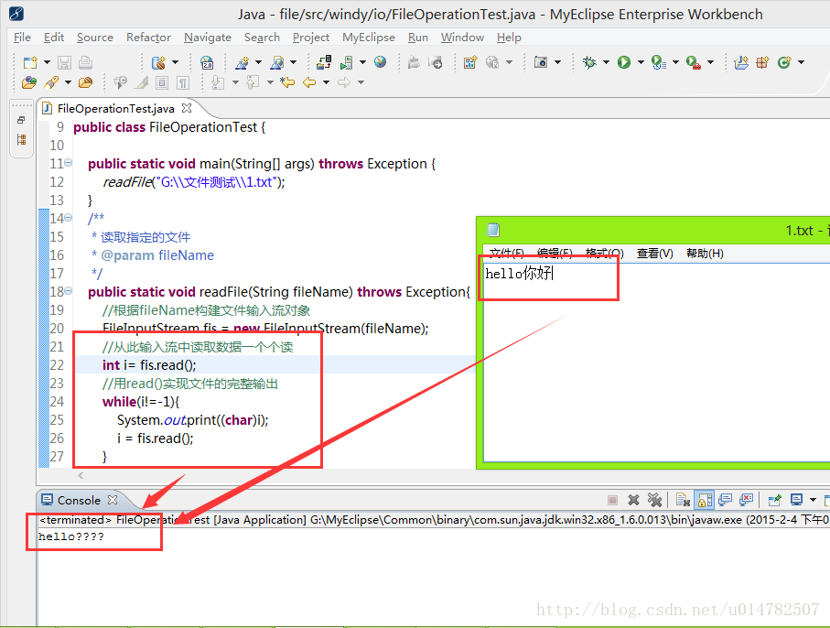Open the New wizard dropdown arrow
The image size is (830, 628).
coord(47,62)
